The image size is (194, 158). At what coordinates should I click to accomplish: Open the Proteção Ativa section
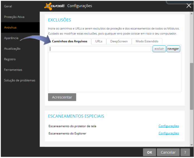click(14, 17)
